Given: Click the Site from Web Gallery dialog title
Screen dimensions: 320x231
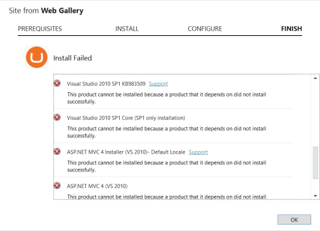Looking at the screenshot, I should coord(46,11).
